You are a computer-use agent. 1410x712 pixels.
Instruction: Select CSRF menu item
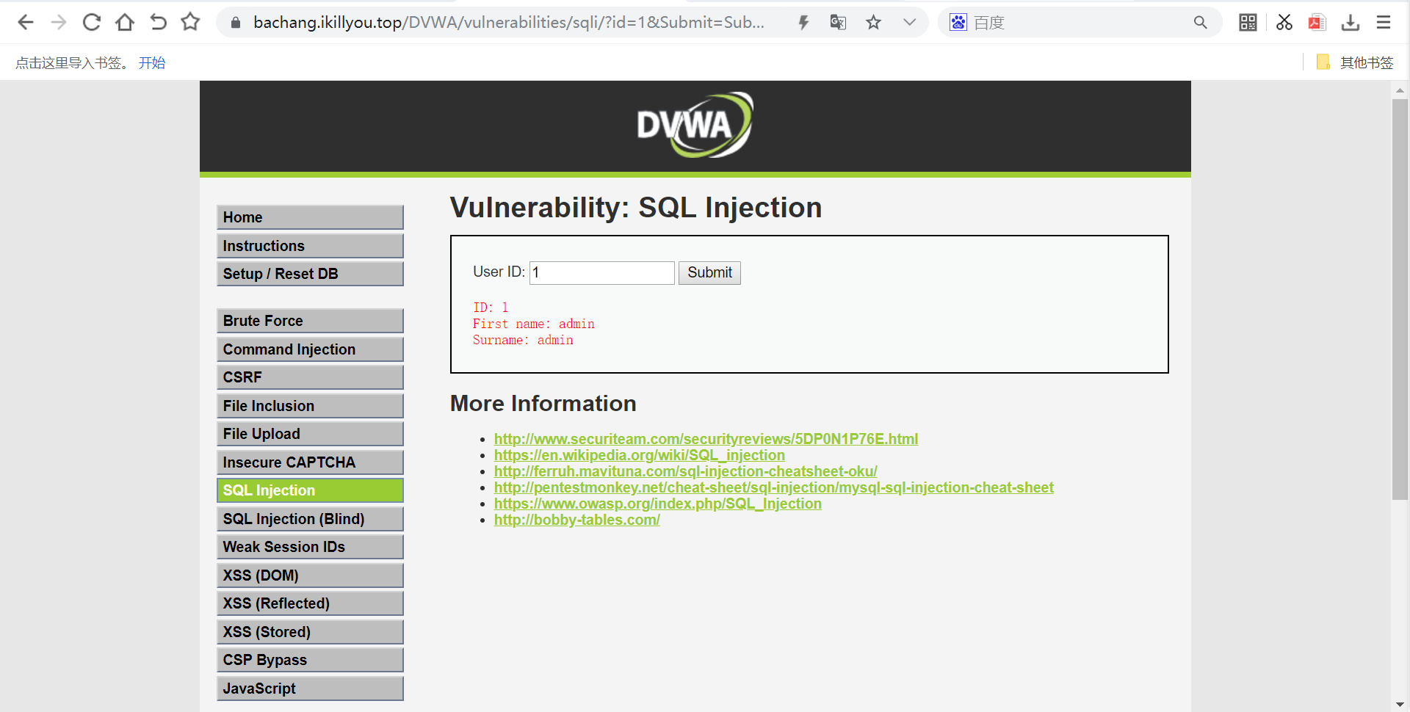310,377
